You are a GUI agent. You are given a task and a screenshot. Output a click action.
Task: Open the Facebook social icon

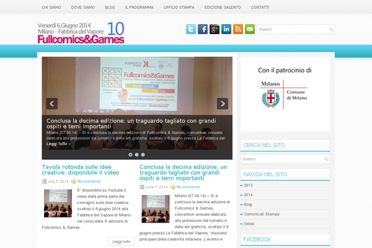coord(203,29)
